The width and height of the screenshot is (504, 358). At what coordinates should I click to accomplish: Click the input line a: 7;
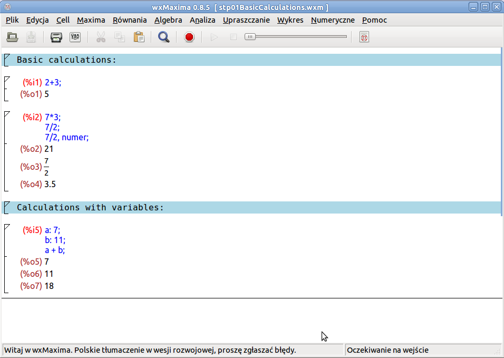52,230
